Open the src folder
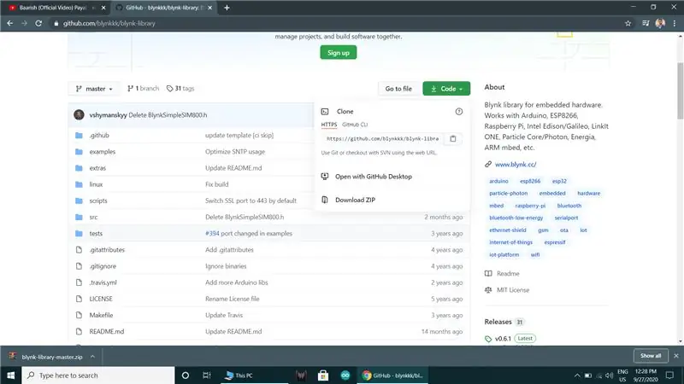The image size is (684, 384). pyautogui.click(x=93, y=218)
